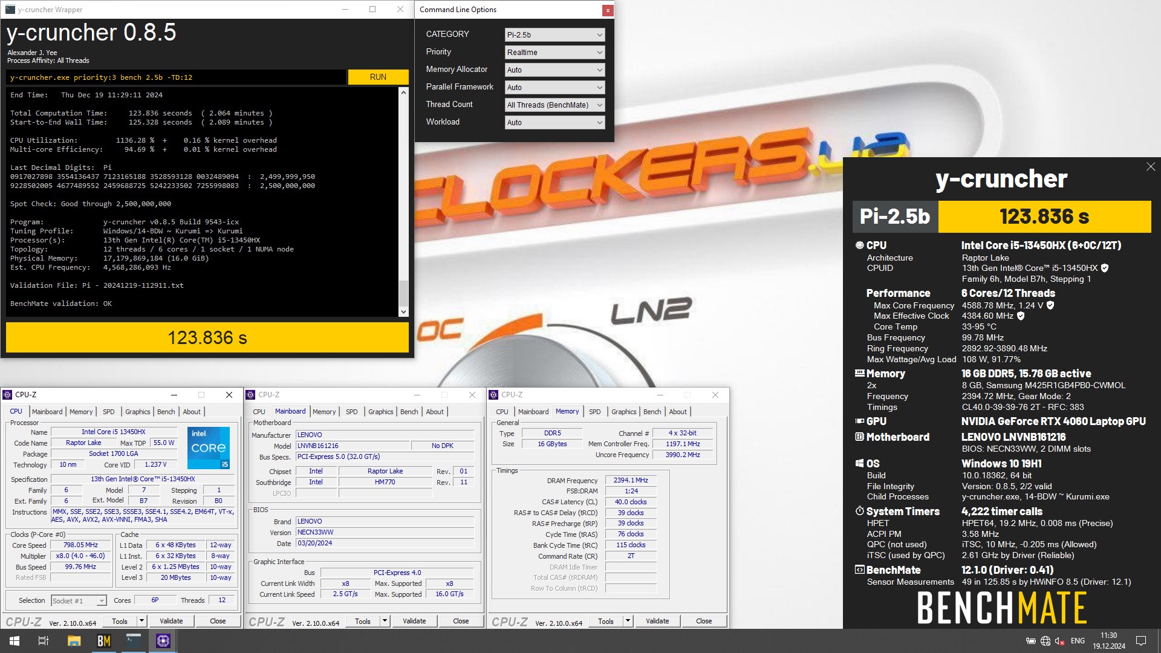Screen dimensions: 1161x653
Task: Click the Motherboard section icon in BenchMate panel
Action: point(859,437)
